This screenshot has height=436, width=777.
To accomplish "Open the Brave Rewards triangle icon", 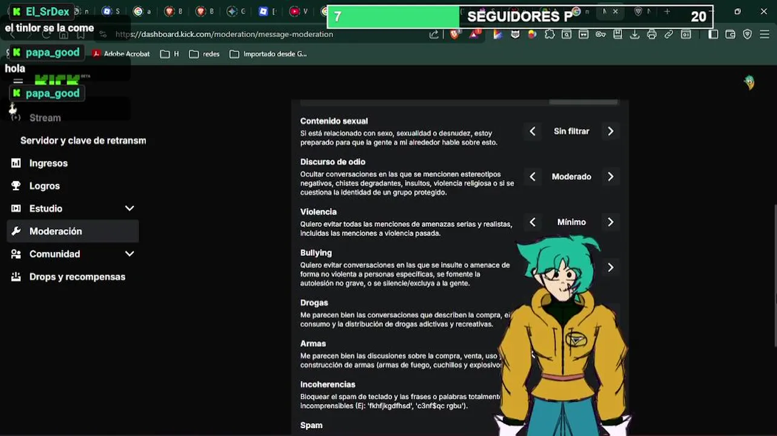I will click(x=474, y=35).
